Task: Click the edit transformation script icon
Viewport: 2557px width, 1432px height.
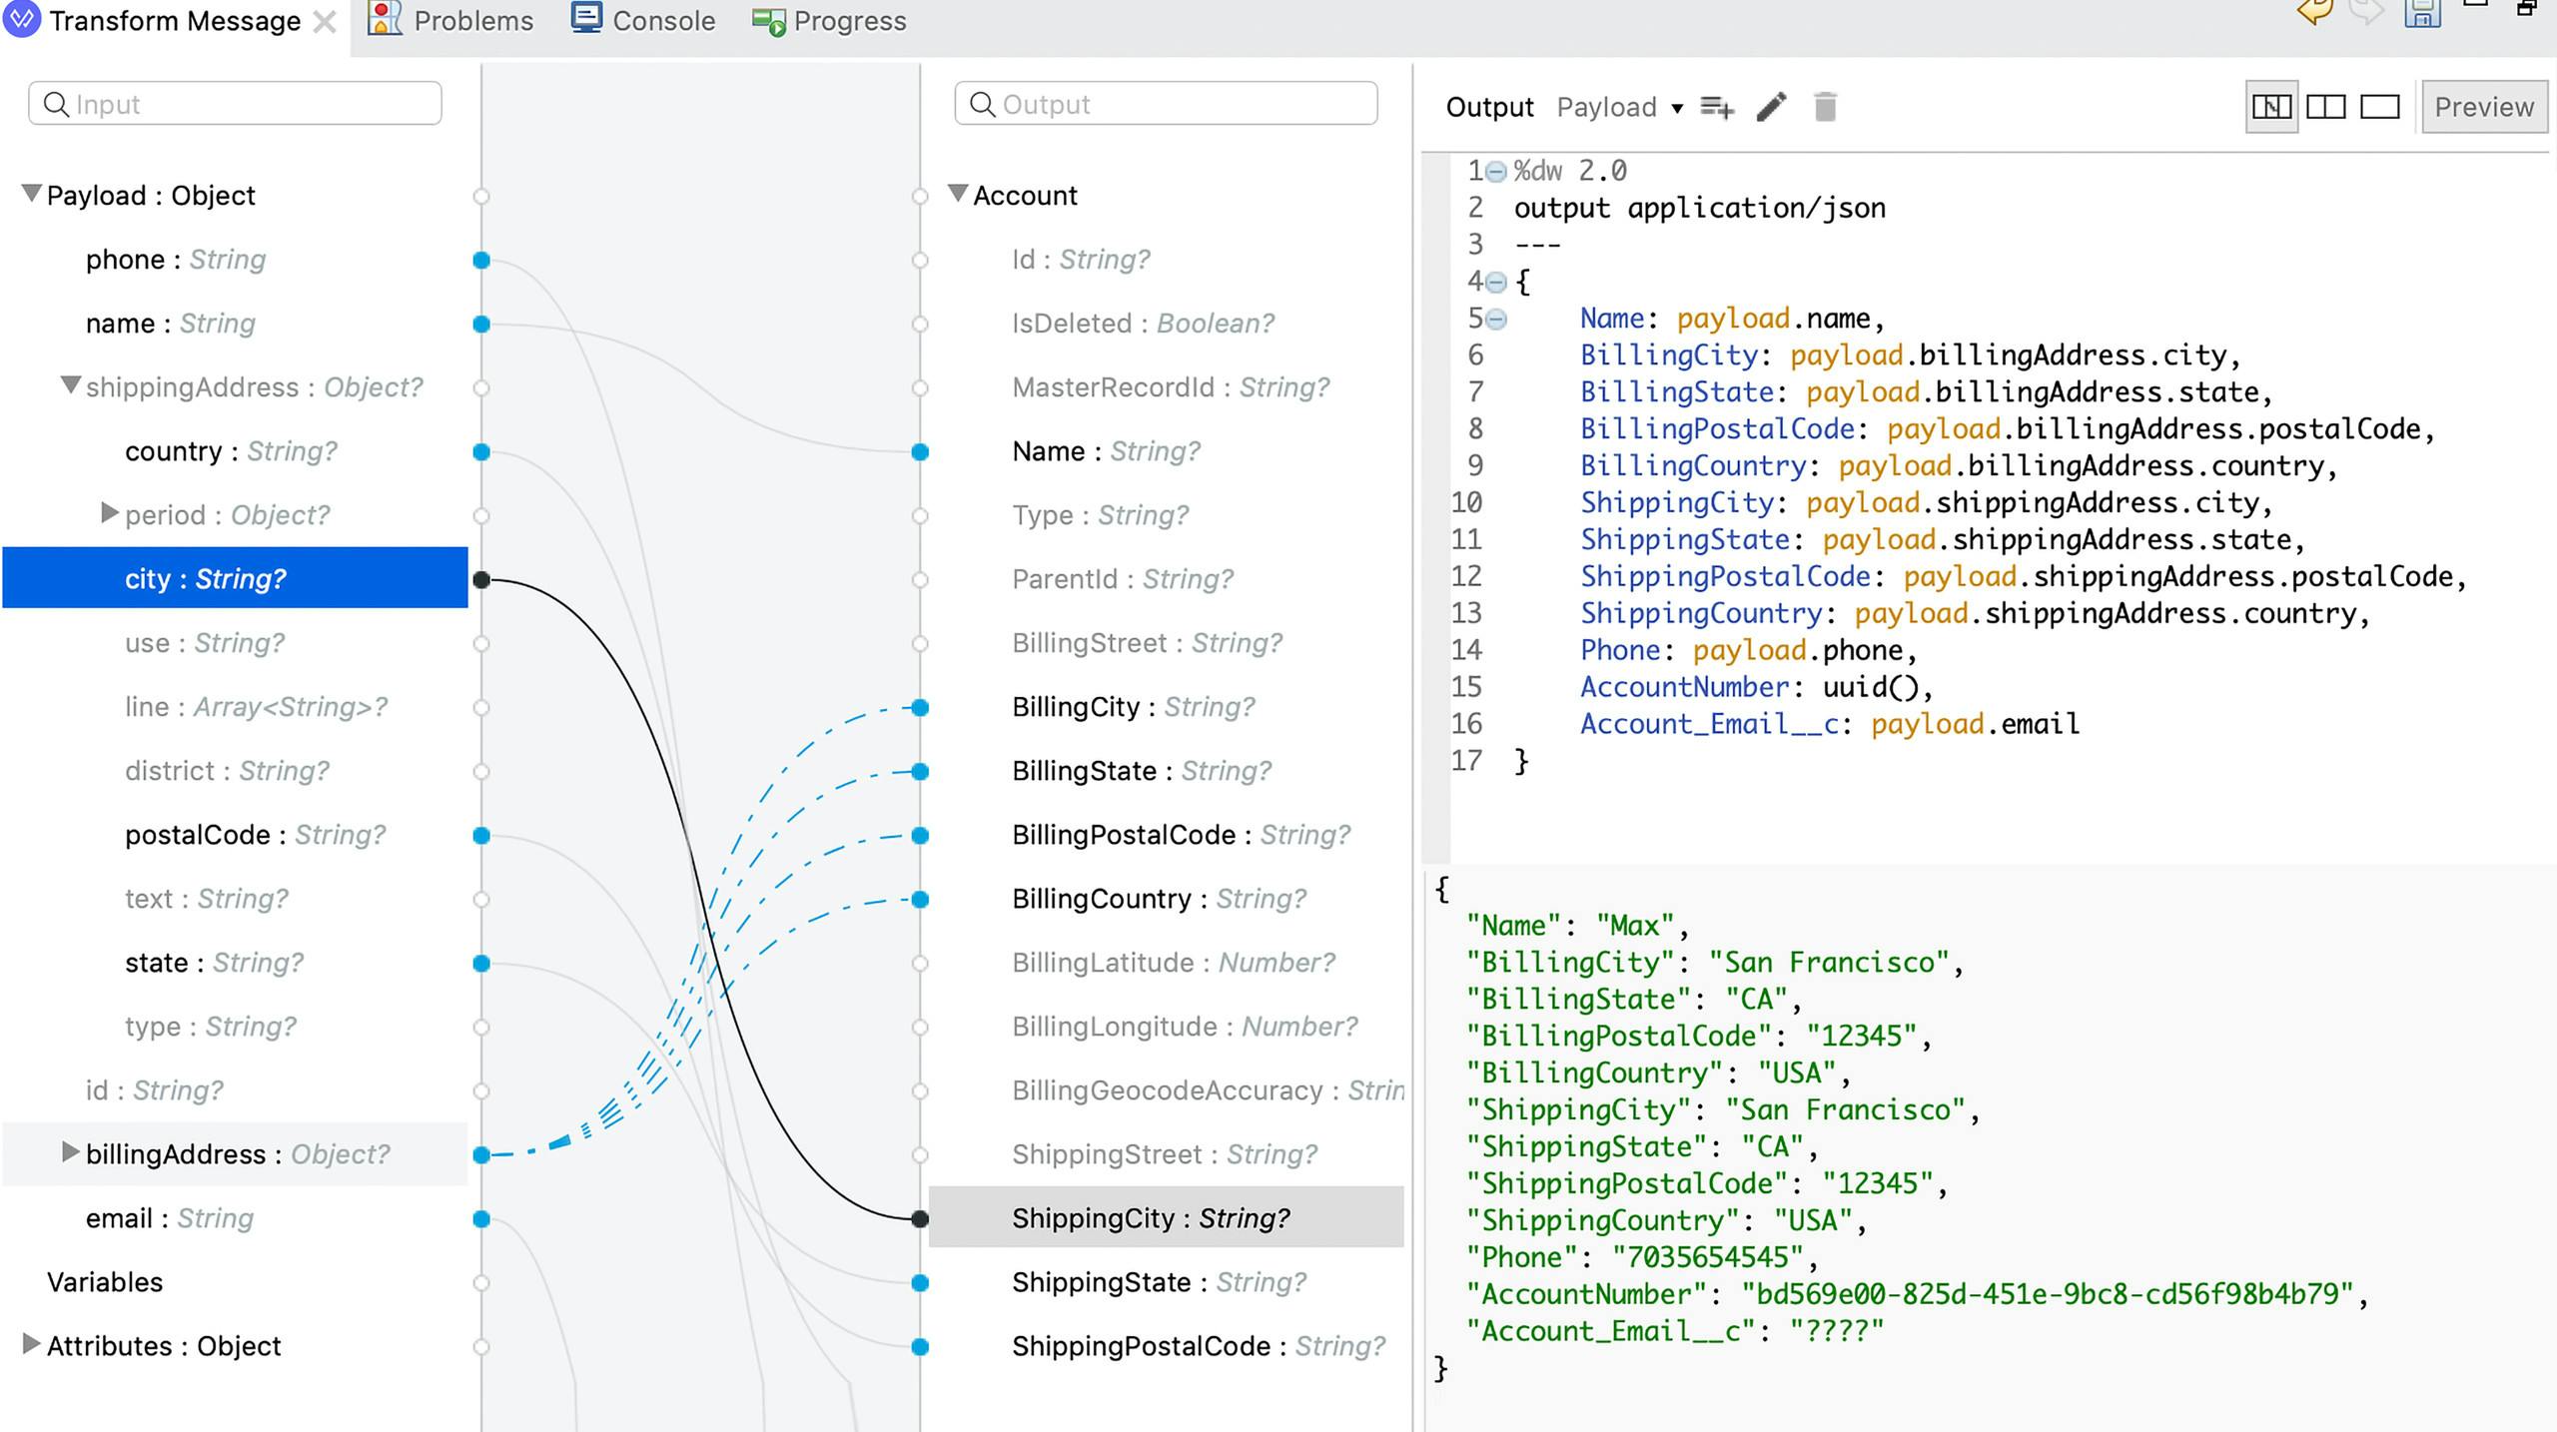Action: 1770,107
